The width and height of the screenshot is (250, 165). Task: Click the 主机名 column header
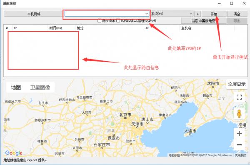pyautogui.click(x=207, y=28)
